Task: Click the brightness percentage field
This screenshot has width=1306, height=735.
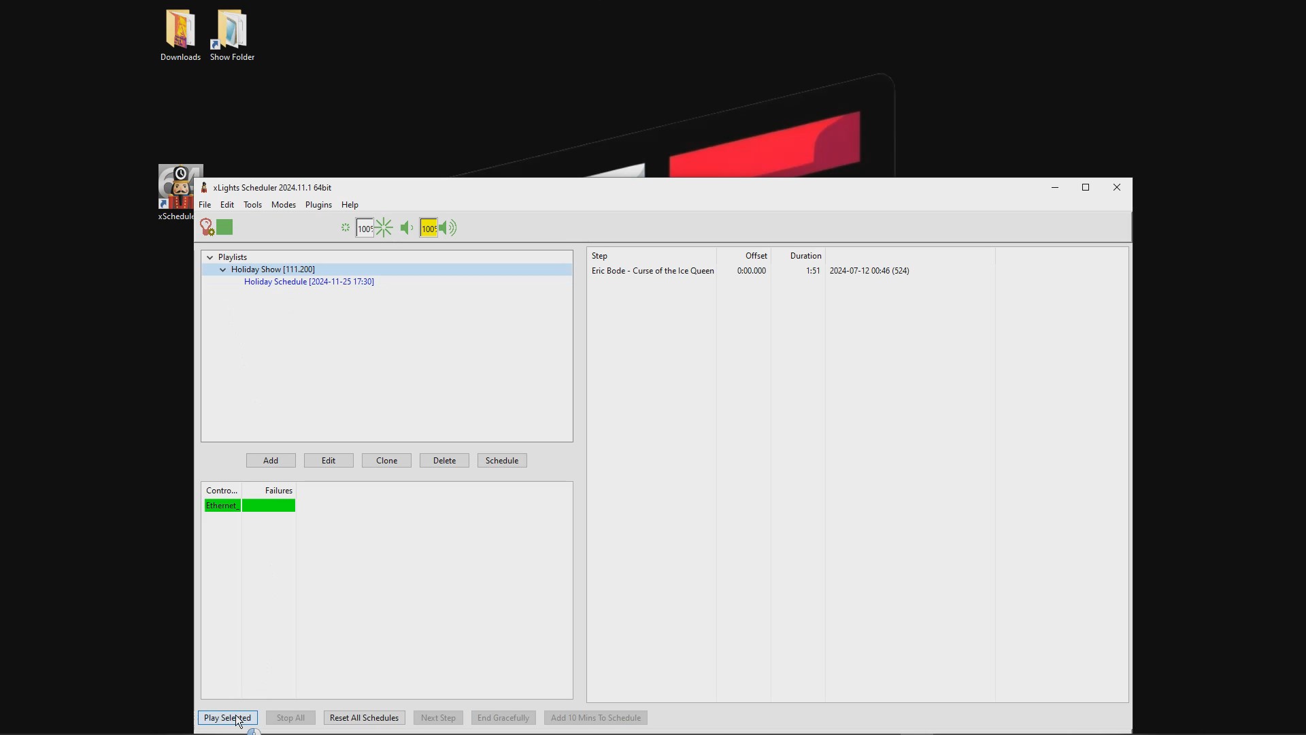Action: [x=365, y=228]
